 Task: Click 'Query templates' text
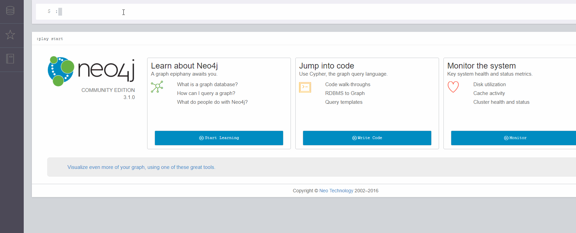344,102
